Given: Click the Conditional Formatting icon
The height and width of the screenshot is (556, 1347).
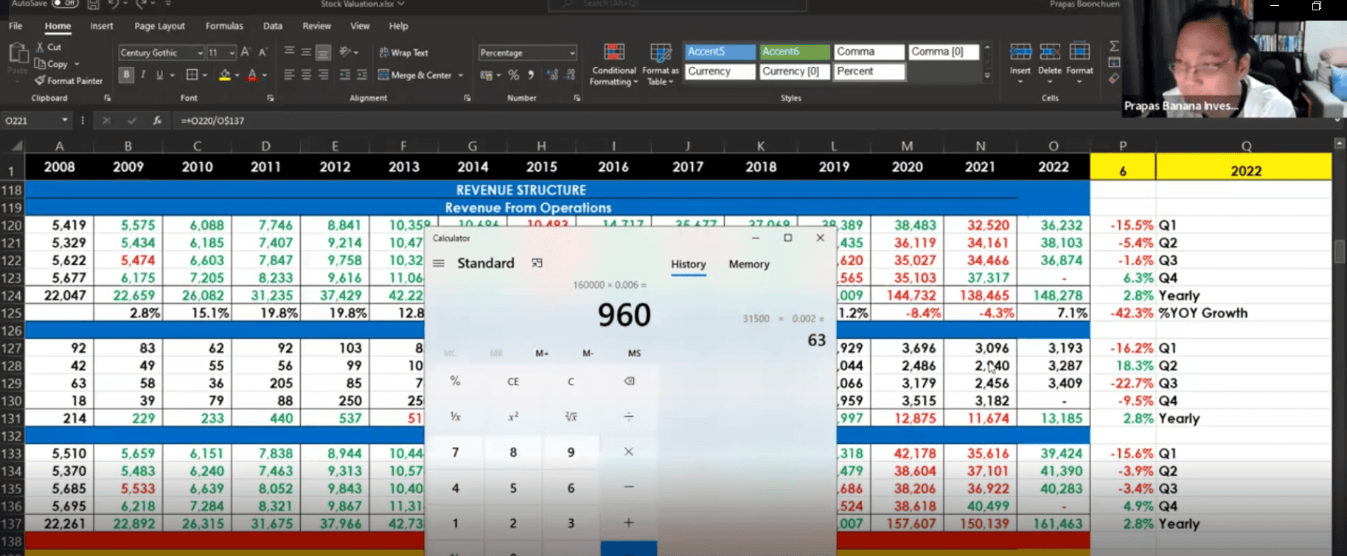Looking at the screenshot, I should [x=613, y=52].
